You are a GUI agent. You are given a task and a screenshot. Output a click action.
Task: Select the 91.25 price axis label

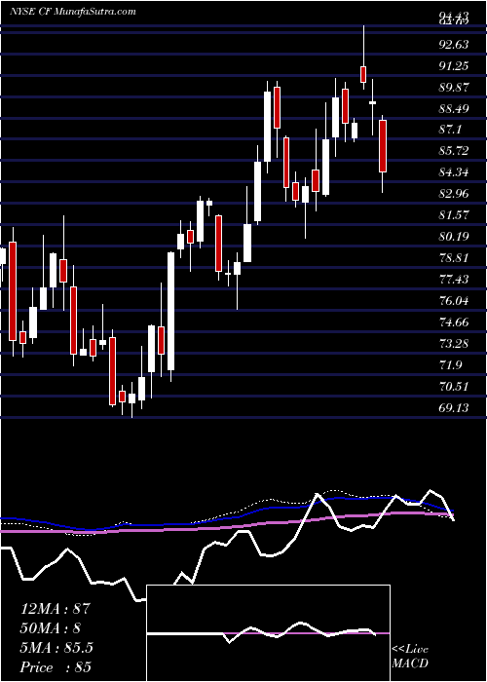[x=453, y=65]
